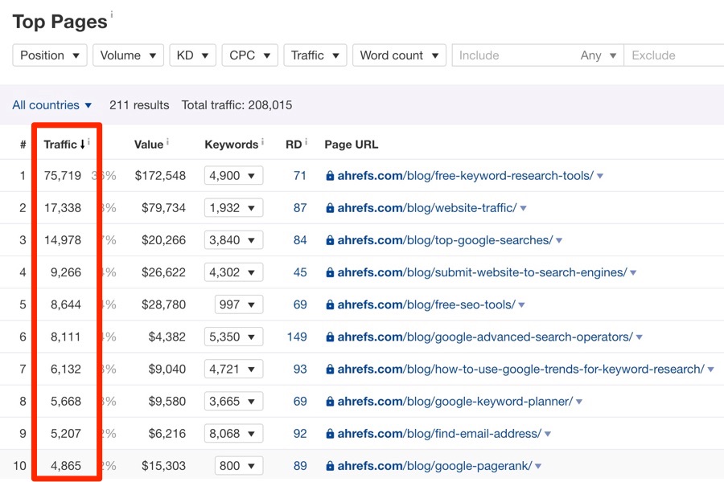The image size is (724, 482).
Task: Click the lock icon beside free-keyword-research-tools URL
Action: [330, 175]
